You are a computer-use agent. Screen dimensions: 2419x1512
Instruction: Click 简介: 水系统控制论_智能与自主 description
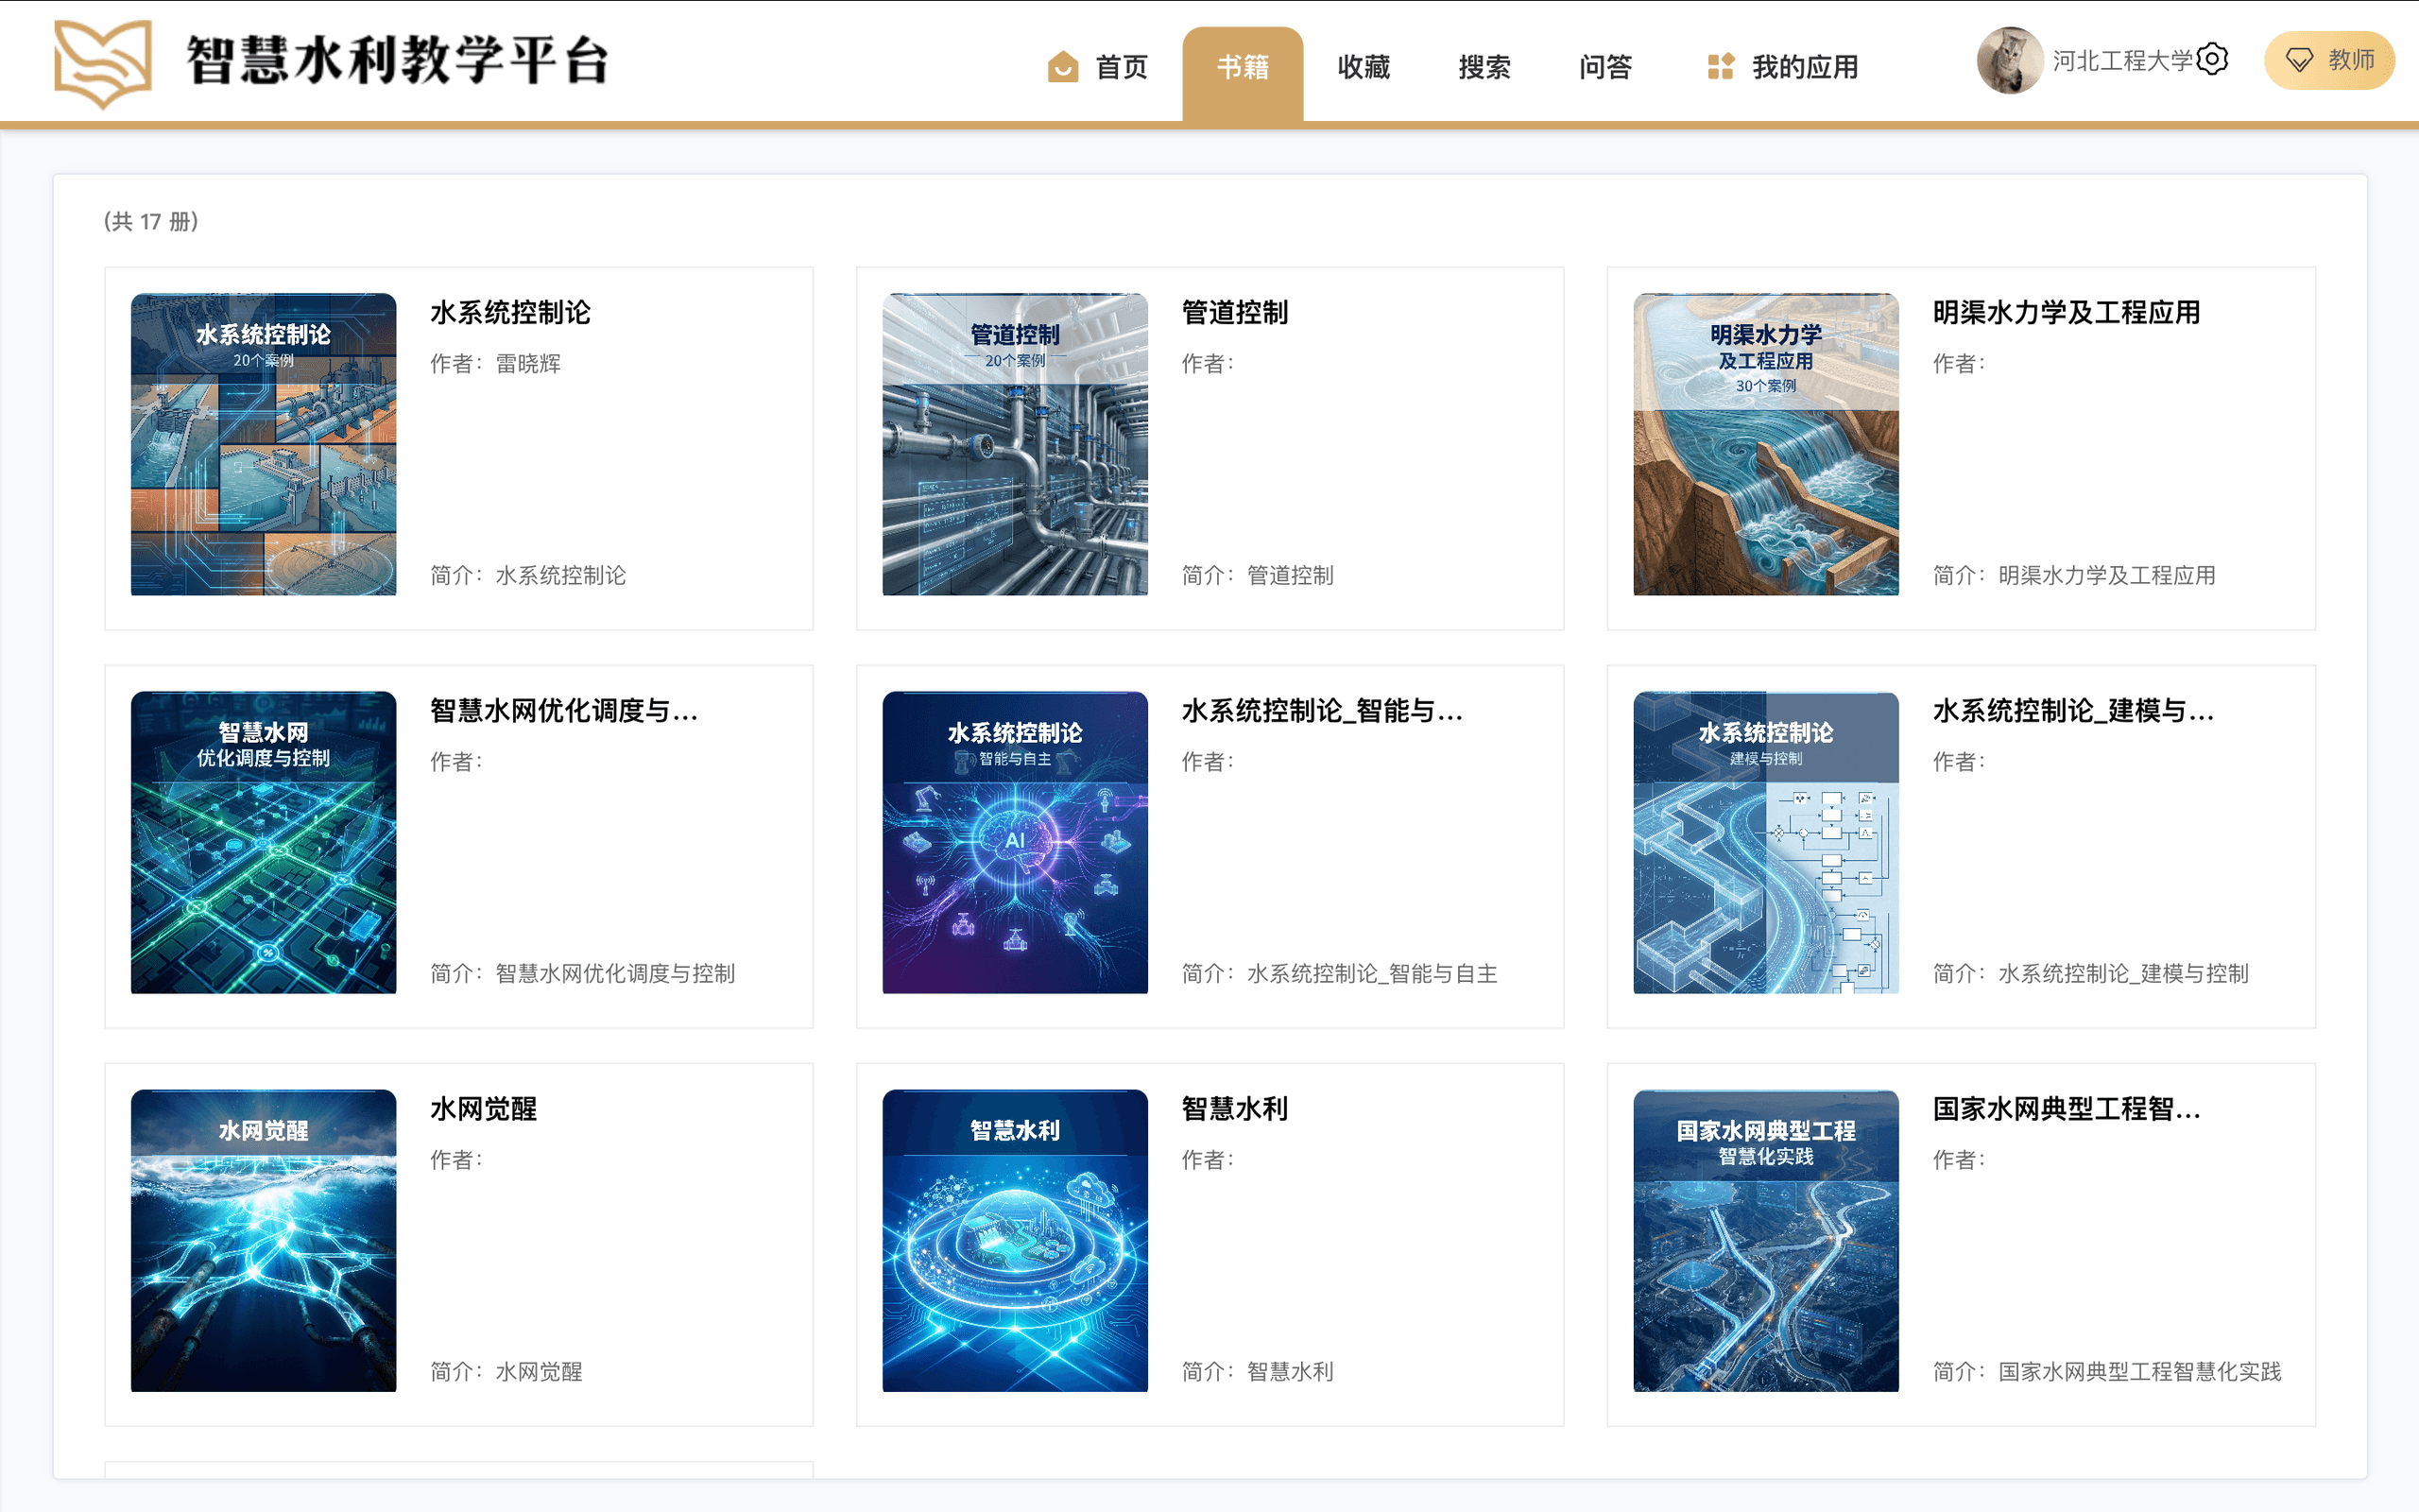tap(1340, 973)
